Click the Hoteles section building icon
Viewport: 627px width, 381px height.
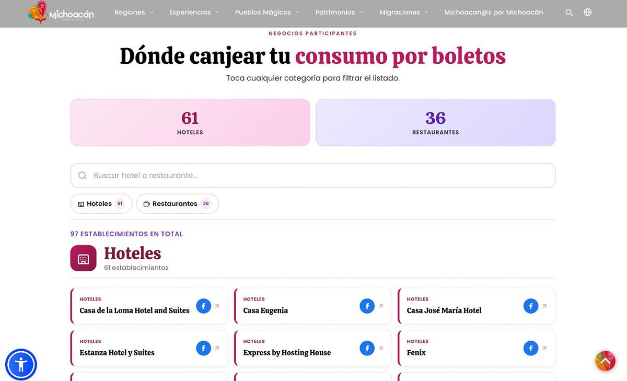84,258
